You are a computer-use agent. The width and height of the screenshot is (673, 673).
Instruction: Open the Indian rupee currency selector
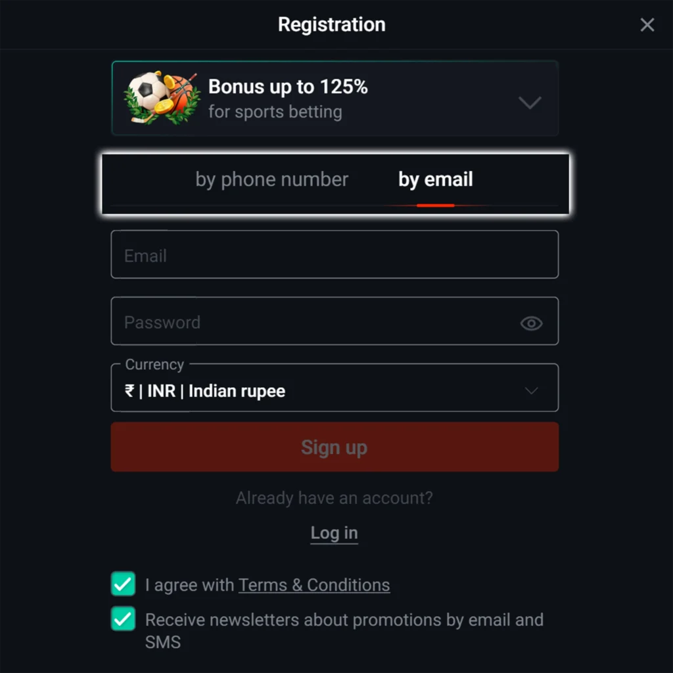(315, 391)
